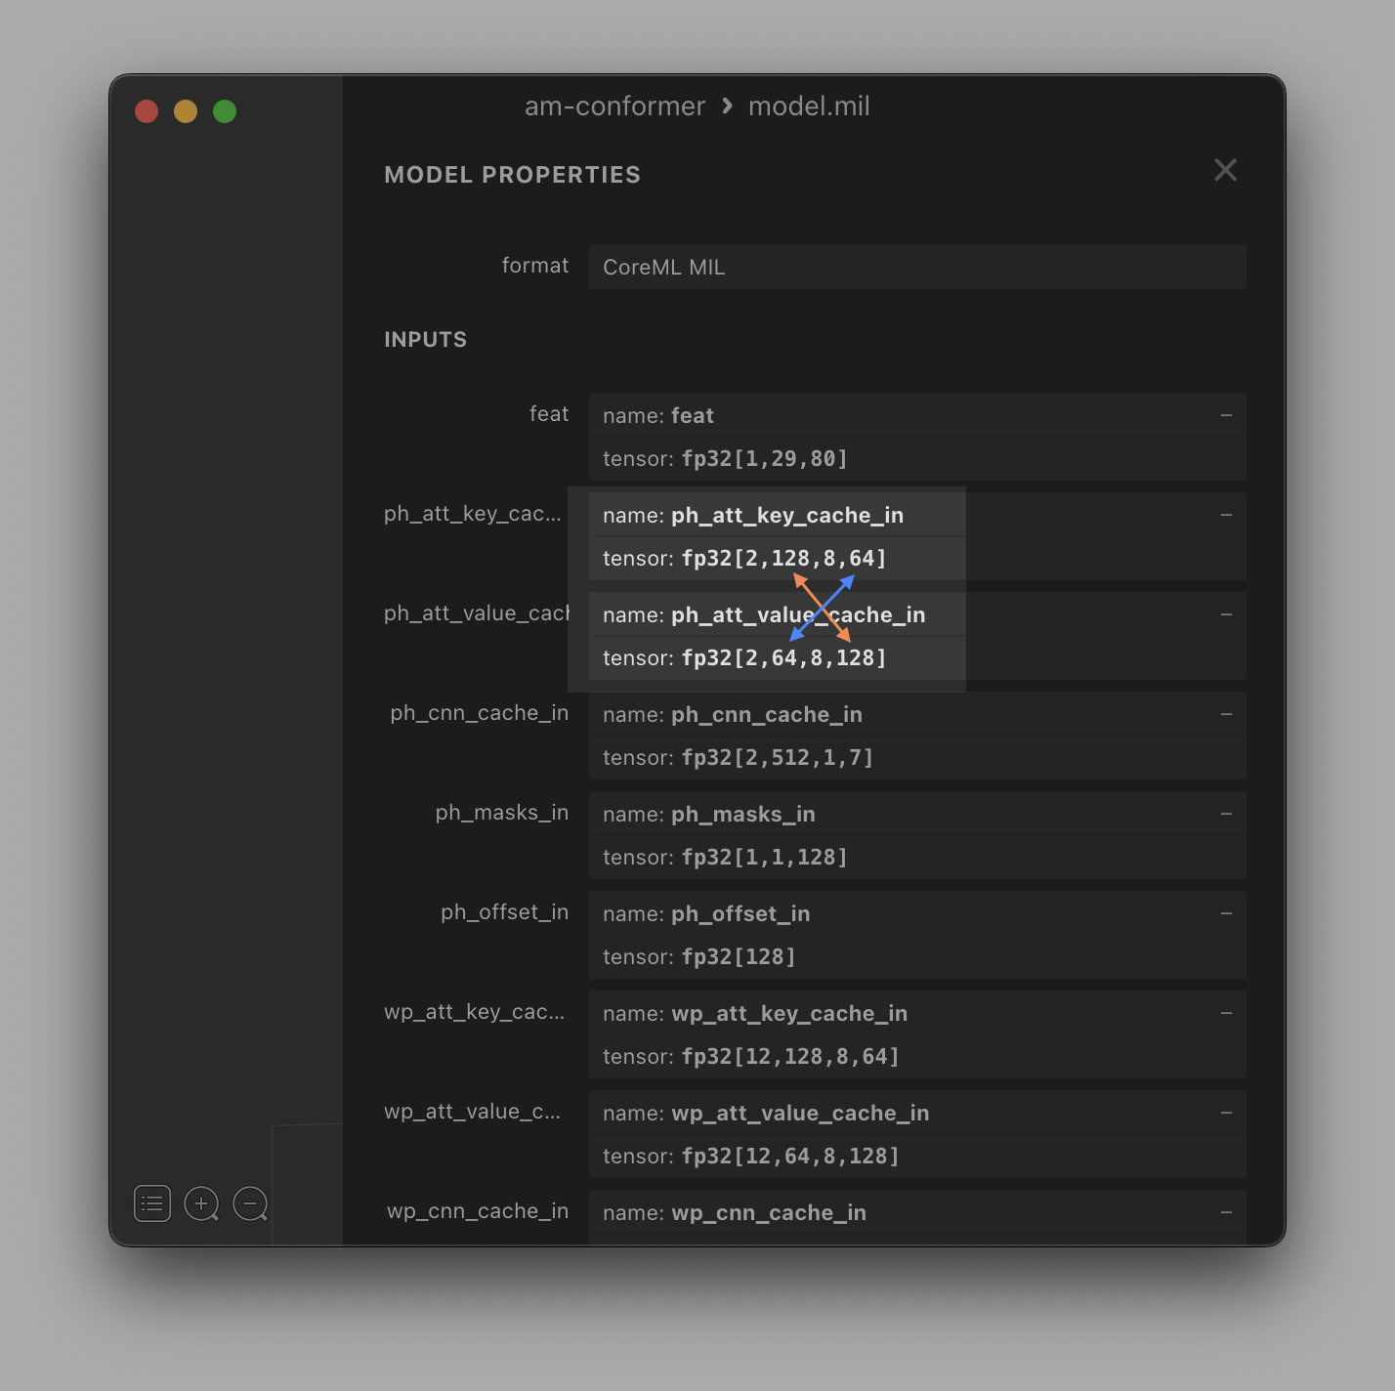This screenshot has height=1391, width=1395.
Task: Click the feat label on left
Action: point(549,414)
